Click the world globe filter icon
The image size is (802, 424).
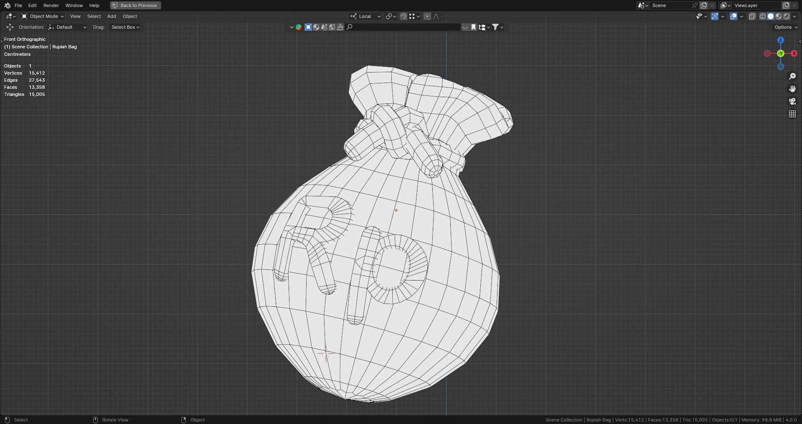point(332,27)
